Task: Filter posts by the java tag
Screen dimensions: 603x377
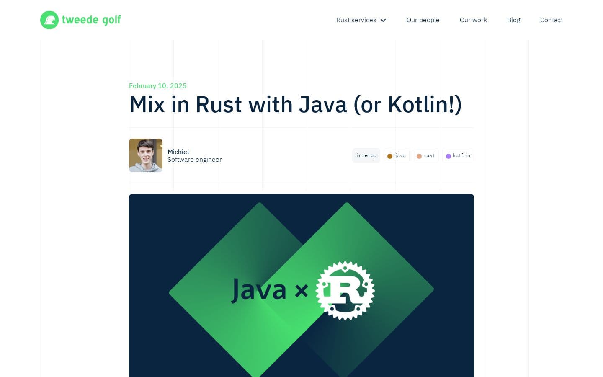Action: point(396,155)
